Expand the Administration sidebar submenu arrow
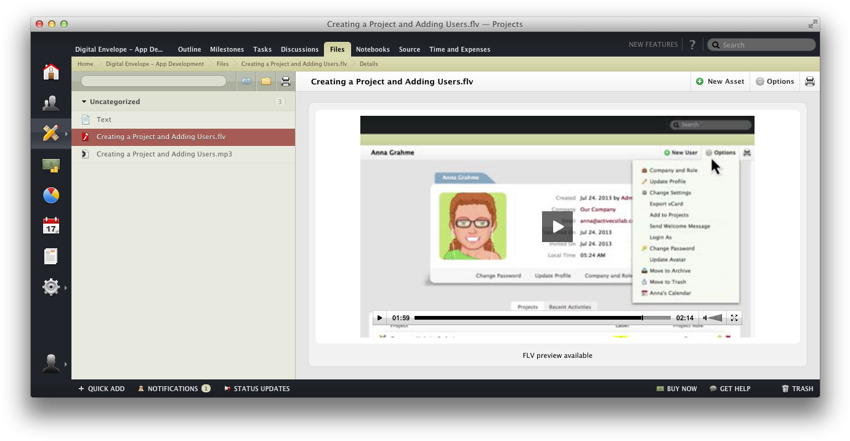 coord(66,288)
